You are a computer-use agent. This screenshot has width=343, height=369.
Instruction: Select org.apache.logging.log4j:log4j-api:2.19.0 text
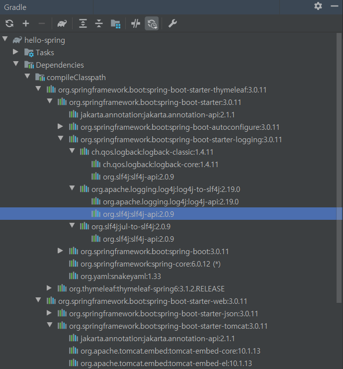coord(171,202)
